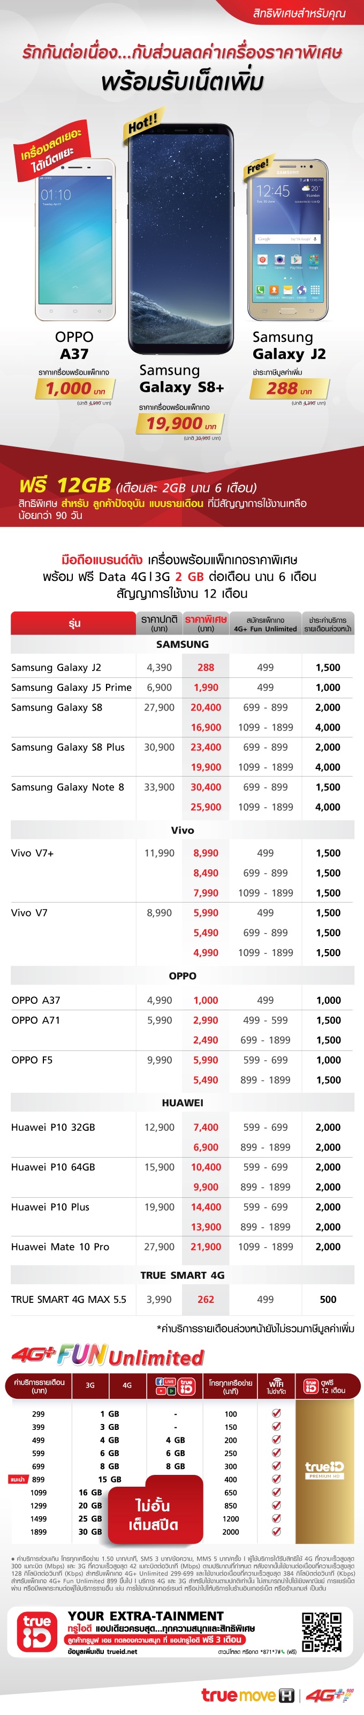This screenshot has height=1715, width=364.
Task: Select the TRUE SMART 4G section header
Action: pos(183,1275)
